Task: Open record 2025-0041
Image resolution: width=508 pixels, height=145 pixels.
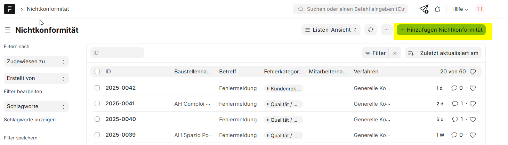Action: (x=120, y=104)
